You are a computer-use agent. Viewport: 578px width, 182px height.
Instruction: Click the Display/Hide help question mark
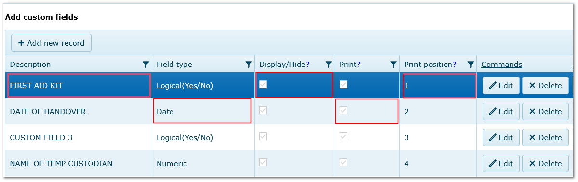tap(307, 65)
